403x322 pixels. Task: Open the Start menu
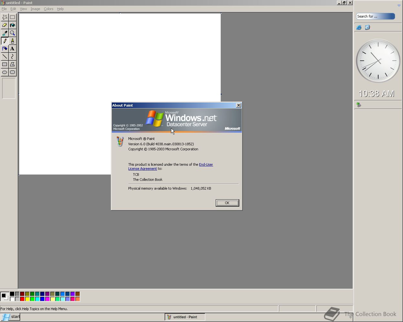[11, 317]
